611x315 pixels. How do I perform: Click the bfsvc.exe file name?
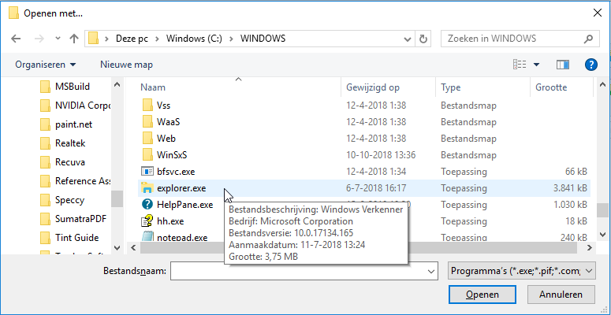[176, 172]
